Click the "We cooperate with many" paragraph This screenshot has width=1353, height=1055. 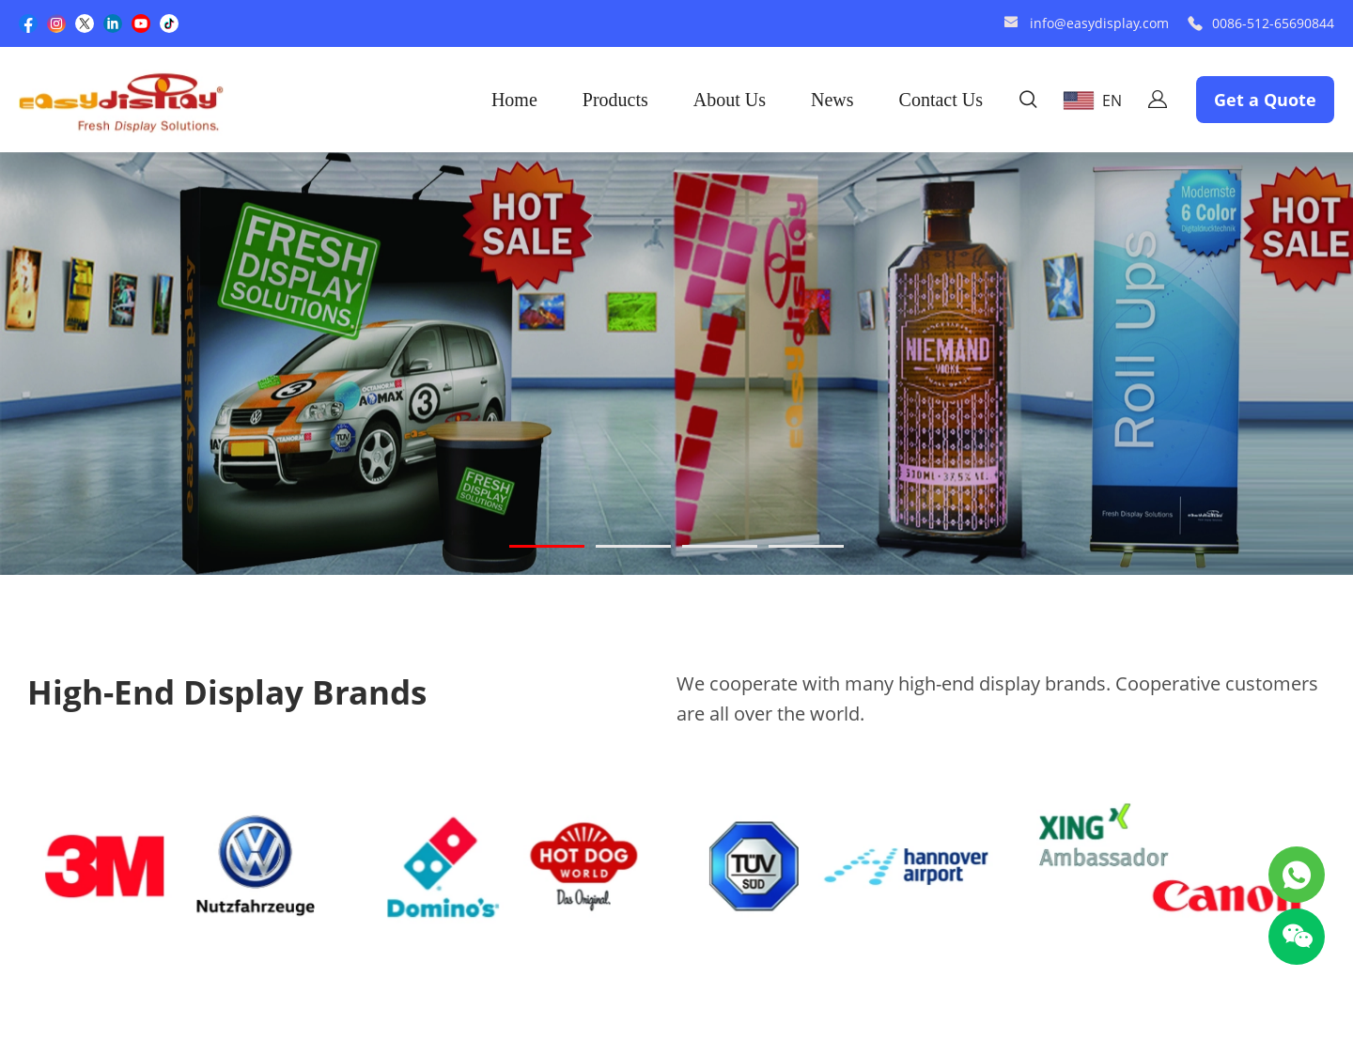pyautogui.click(x=997, y=699)
